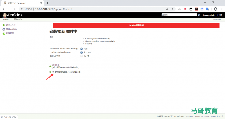225x119 pixels.
Task: Click the REST API footer link
Action: click(189, 116)
